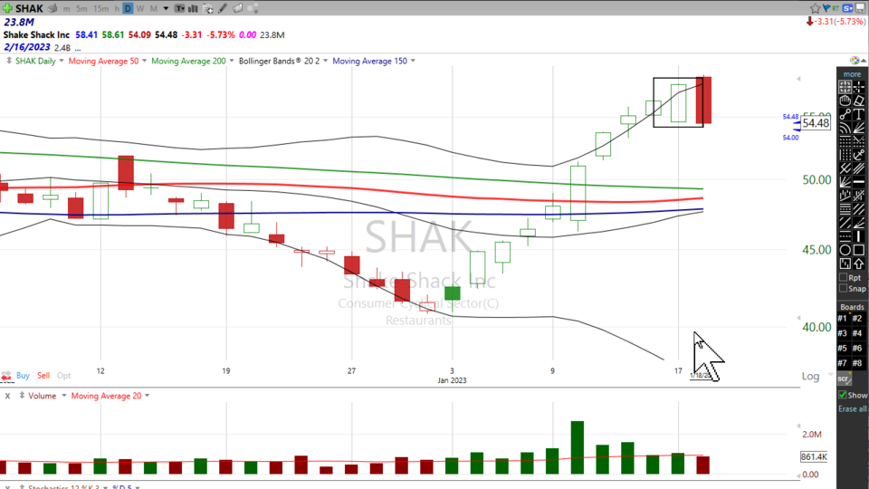Select the Fibonacci arcs tool
This screenshot has width=869, height=489.
[x=845, y=128]
